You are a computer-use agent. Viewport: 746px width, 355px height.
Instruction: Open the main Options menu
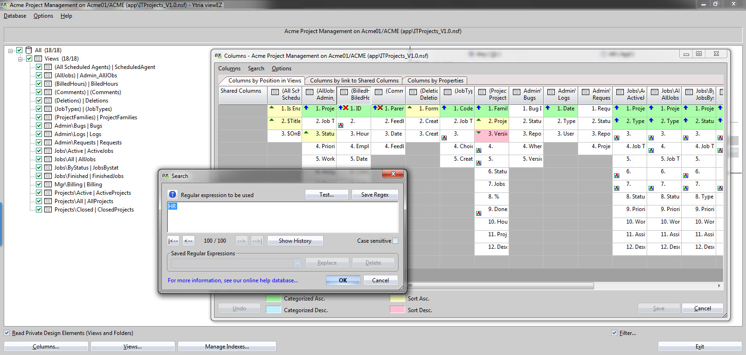coord(43,16)
